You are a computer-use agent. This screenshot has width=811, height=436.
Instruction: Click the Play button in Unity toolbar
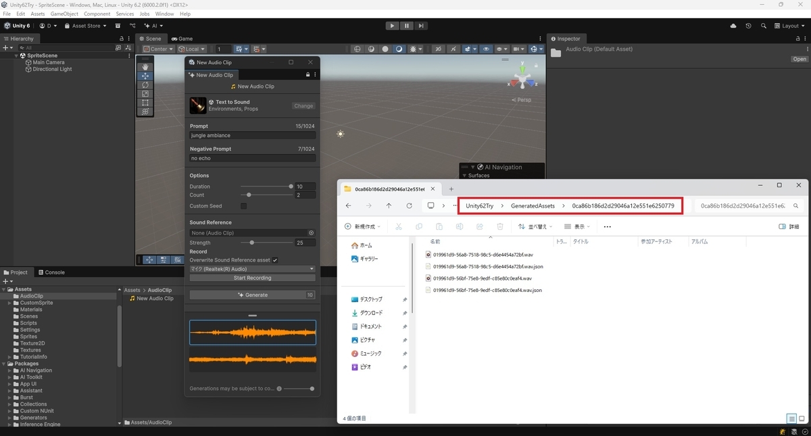click(392, 26)
